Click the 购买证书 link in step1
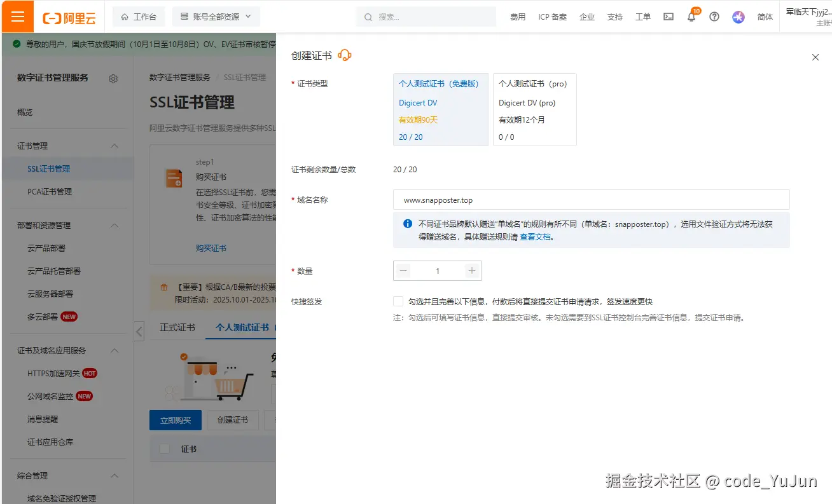The image size is (832, 504). (x=211, y=248)
